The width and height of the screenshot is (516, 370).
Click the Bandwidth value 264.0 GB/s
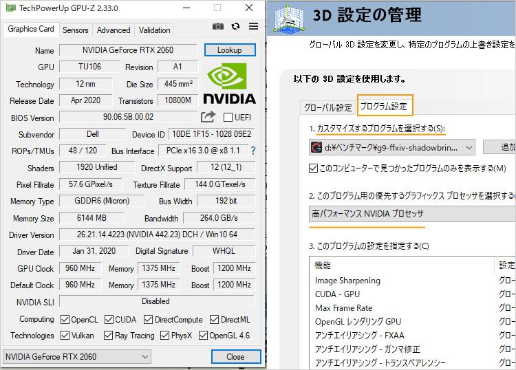[219, 218]
